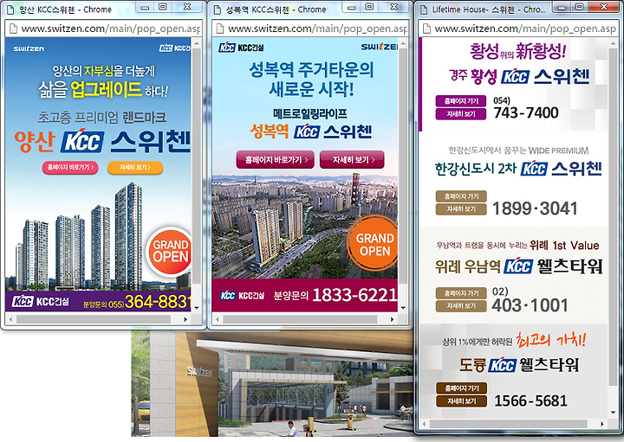Click Grand Open badge in Yangsan popup

point(170,251)
